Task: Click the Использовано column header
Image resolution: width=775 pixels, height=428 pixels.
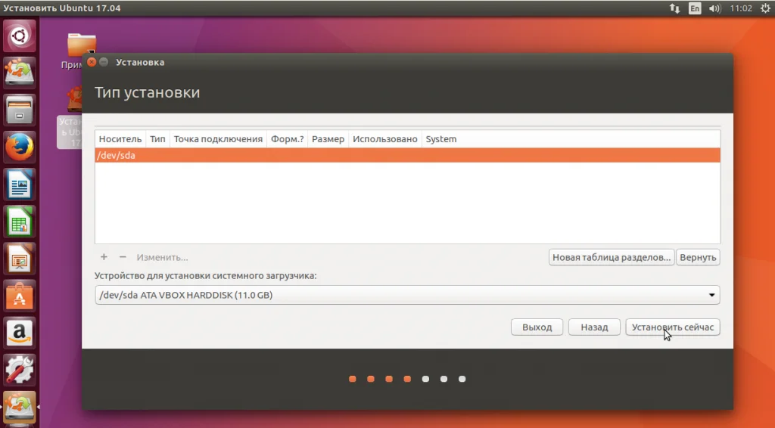Action: (385, 139)
